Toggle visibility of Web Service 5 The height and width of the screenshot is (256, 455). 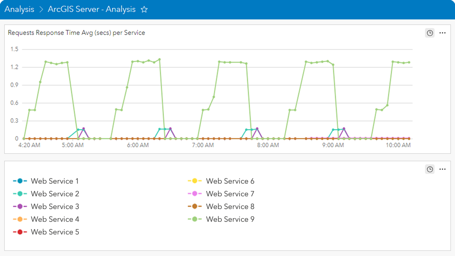55,232
